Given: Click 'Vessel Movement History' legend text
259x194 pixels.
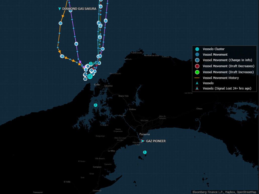Looking at the screenshot, I should [x=221, y=78].
